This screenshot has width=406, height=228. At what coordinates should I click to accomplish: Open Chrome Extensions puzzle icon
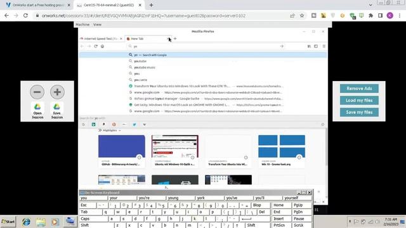point(370,15)
